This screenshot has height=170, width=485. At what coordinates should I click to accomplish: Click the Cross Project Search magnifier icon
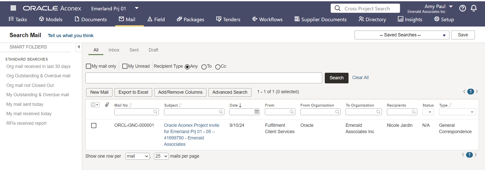[337, 8]
